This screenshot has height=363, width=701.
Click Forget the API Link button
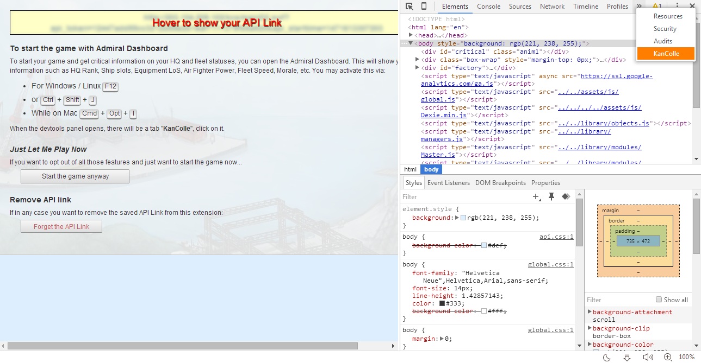coord(61,226)
